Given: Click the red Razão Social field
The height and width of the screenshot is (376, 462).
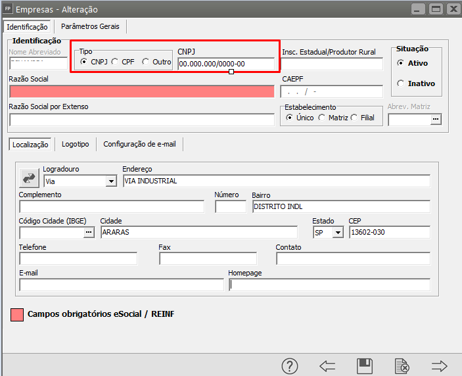Looking at the screenshot, I should click(x=141, y=91).
